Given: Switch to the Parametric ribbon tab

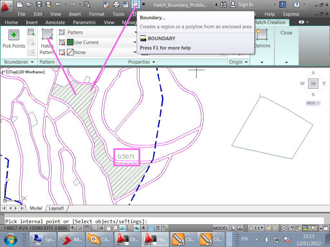Looking at the screenshot, I should click(84, 23).
